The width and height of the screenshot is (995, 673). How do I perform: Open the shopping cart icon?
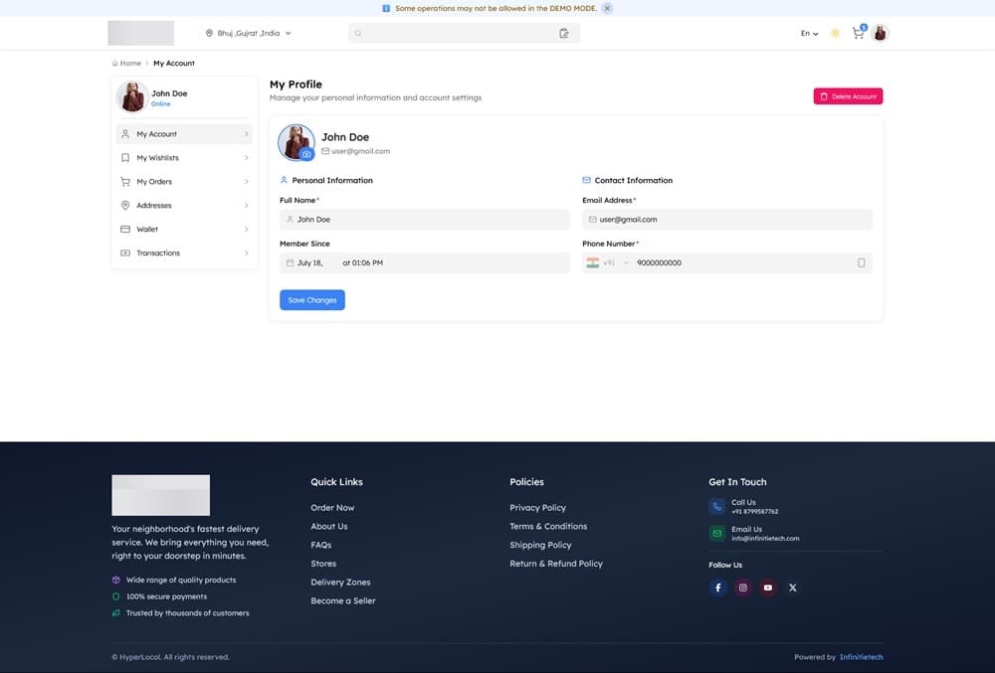858,33
